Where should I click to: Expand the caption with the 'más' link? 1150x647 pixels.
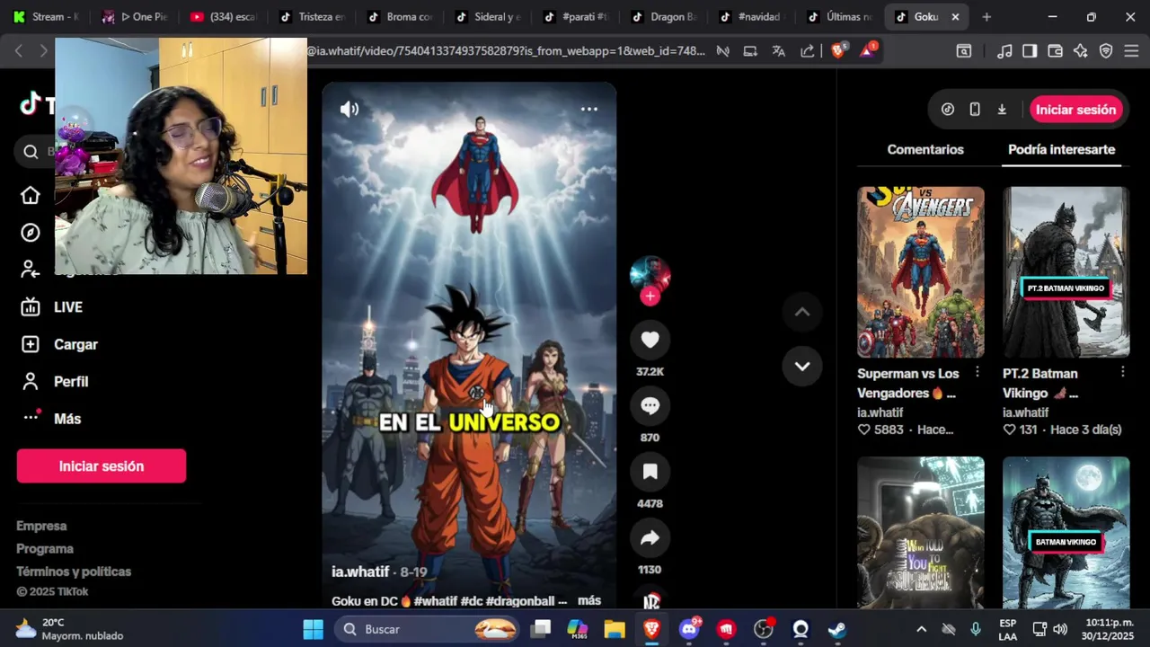click(589, 600)
